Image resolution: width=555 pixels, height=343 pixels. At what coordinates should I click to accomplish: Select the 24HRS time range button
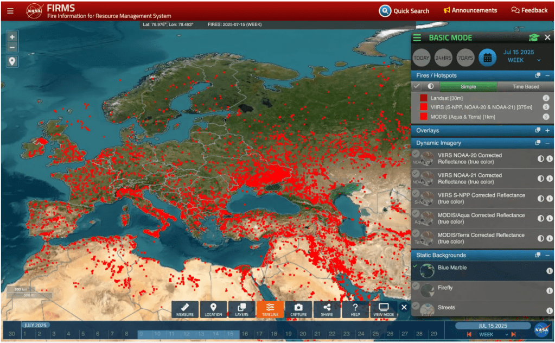point(443,58)
